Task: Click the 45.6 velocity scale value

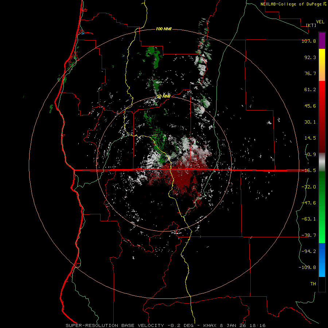Action: pyautogui.click(x=310, y=106)
